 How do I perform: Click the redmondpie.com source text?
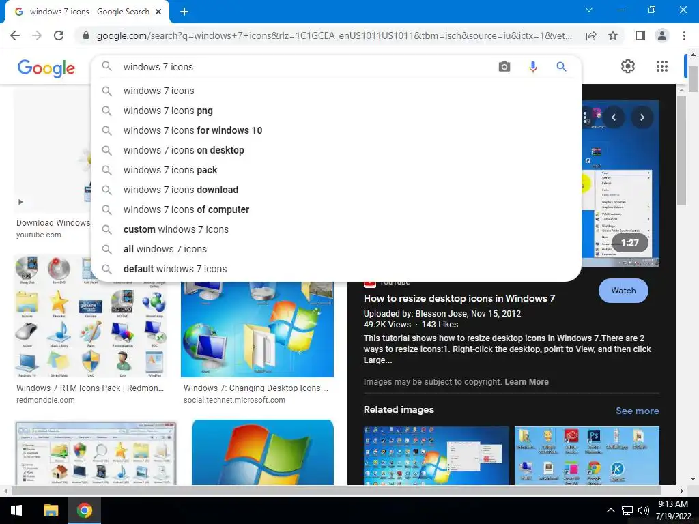point(46,400)
